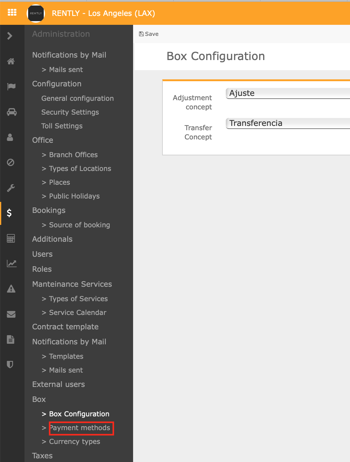Open the car fleet icon
The image size is (350, 462).
coord(12,112)
